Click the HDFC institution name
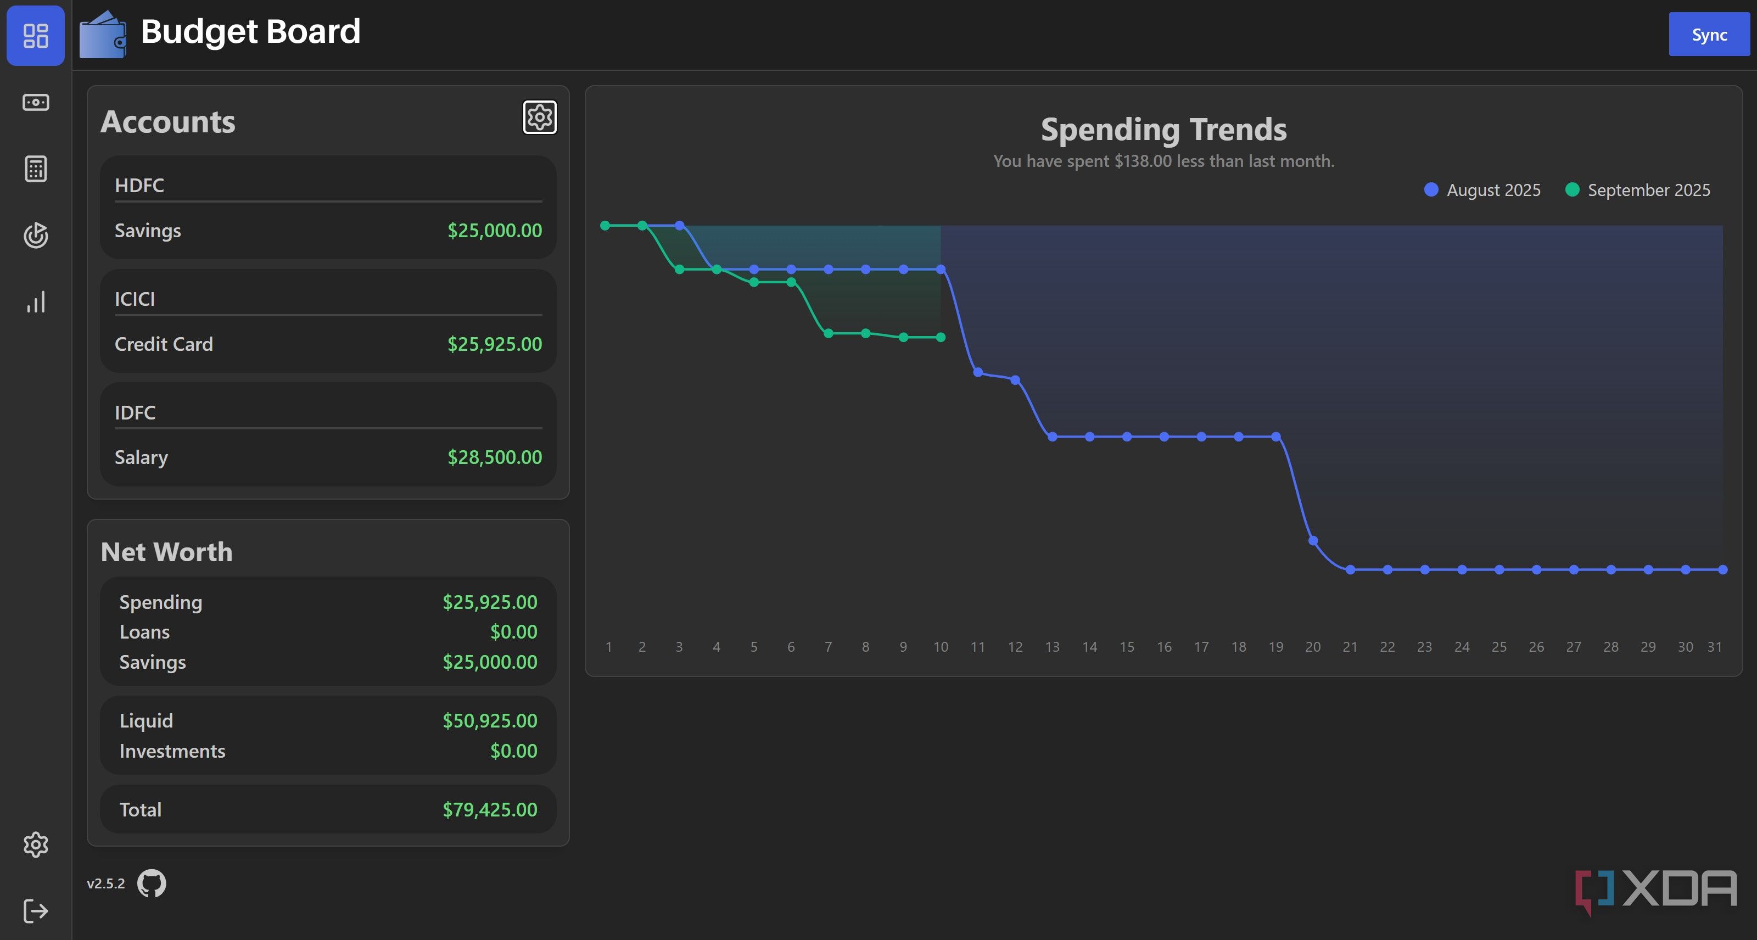 [x=139, y=186]
